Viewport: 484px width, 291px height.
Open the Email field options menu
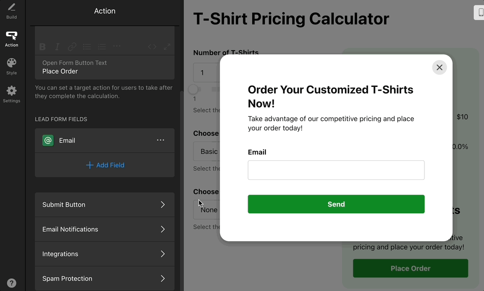point(161,140)
